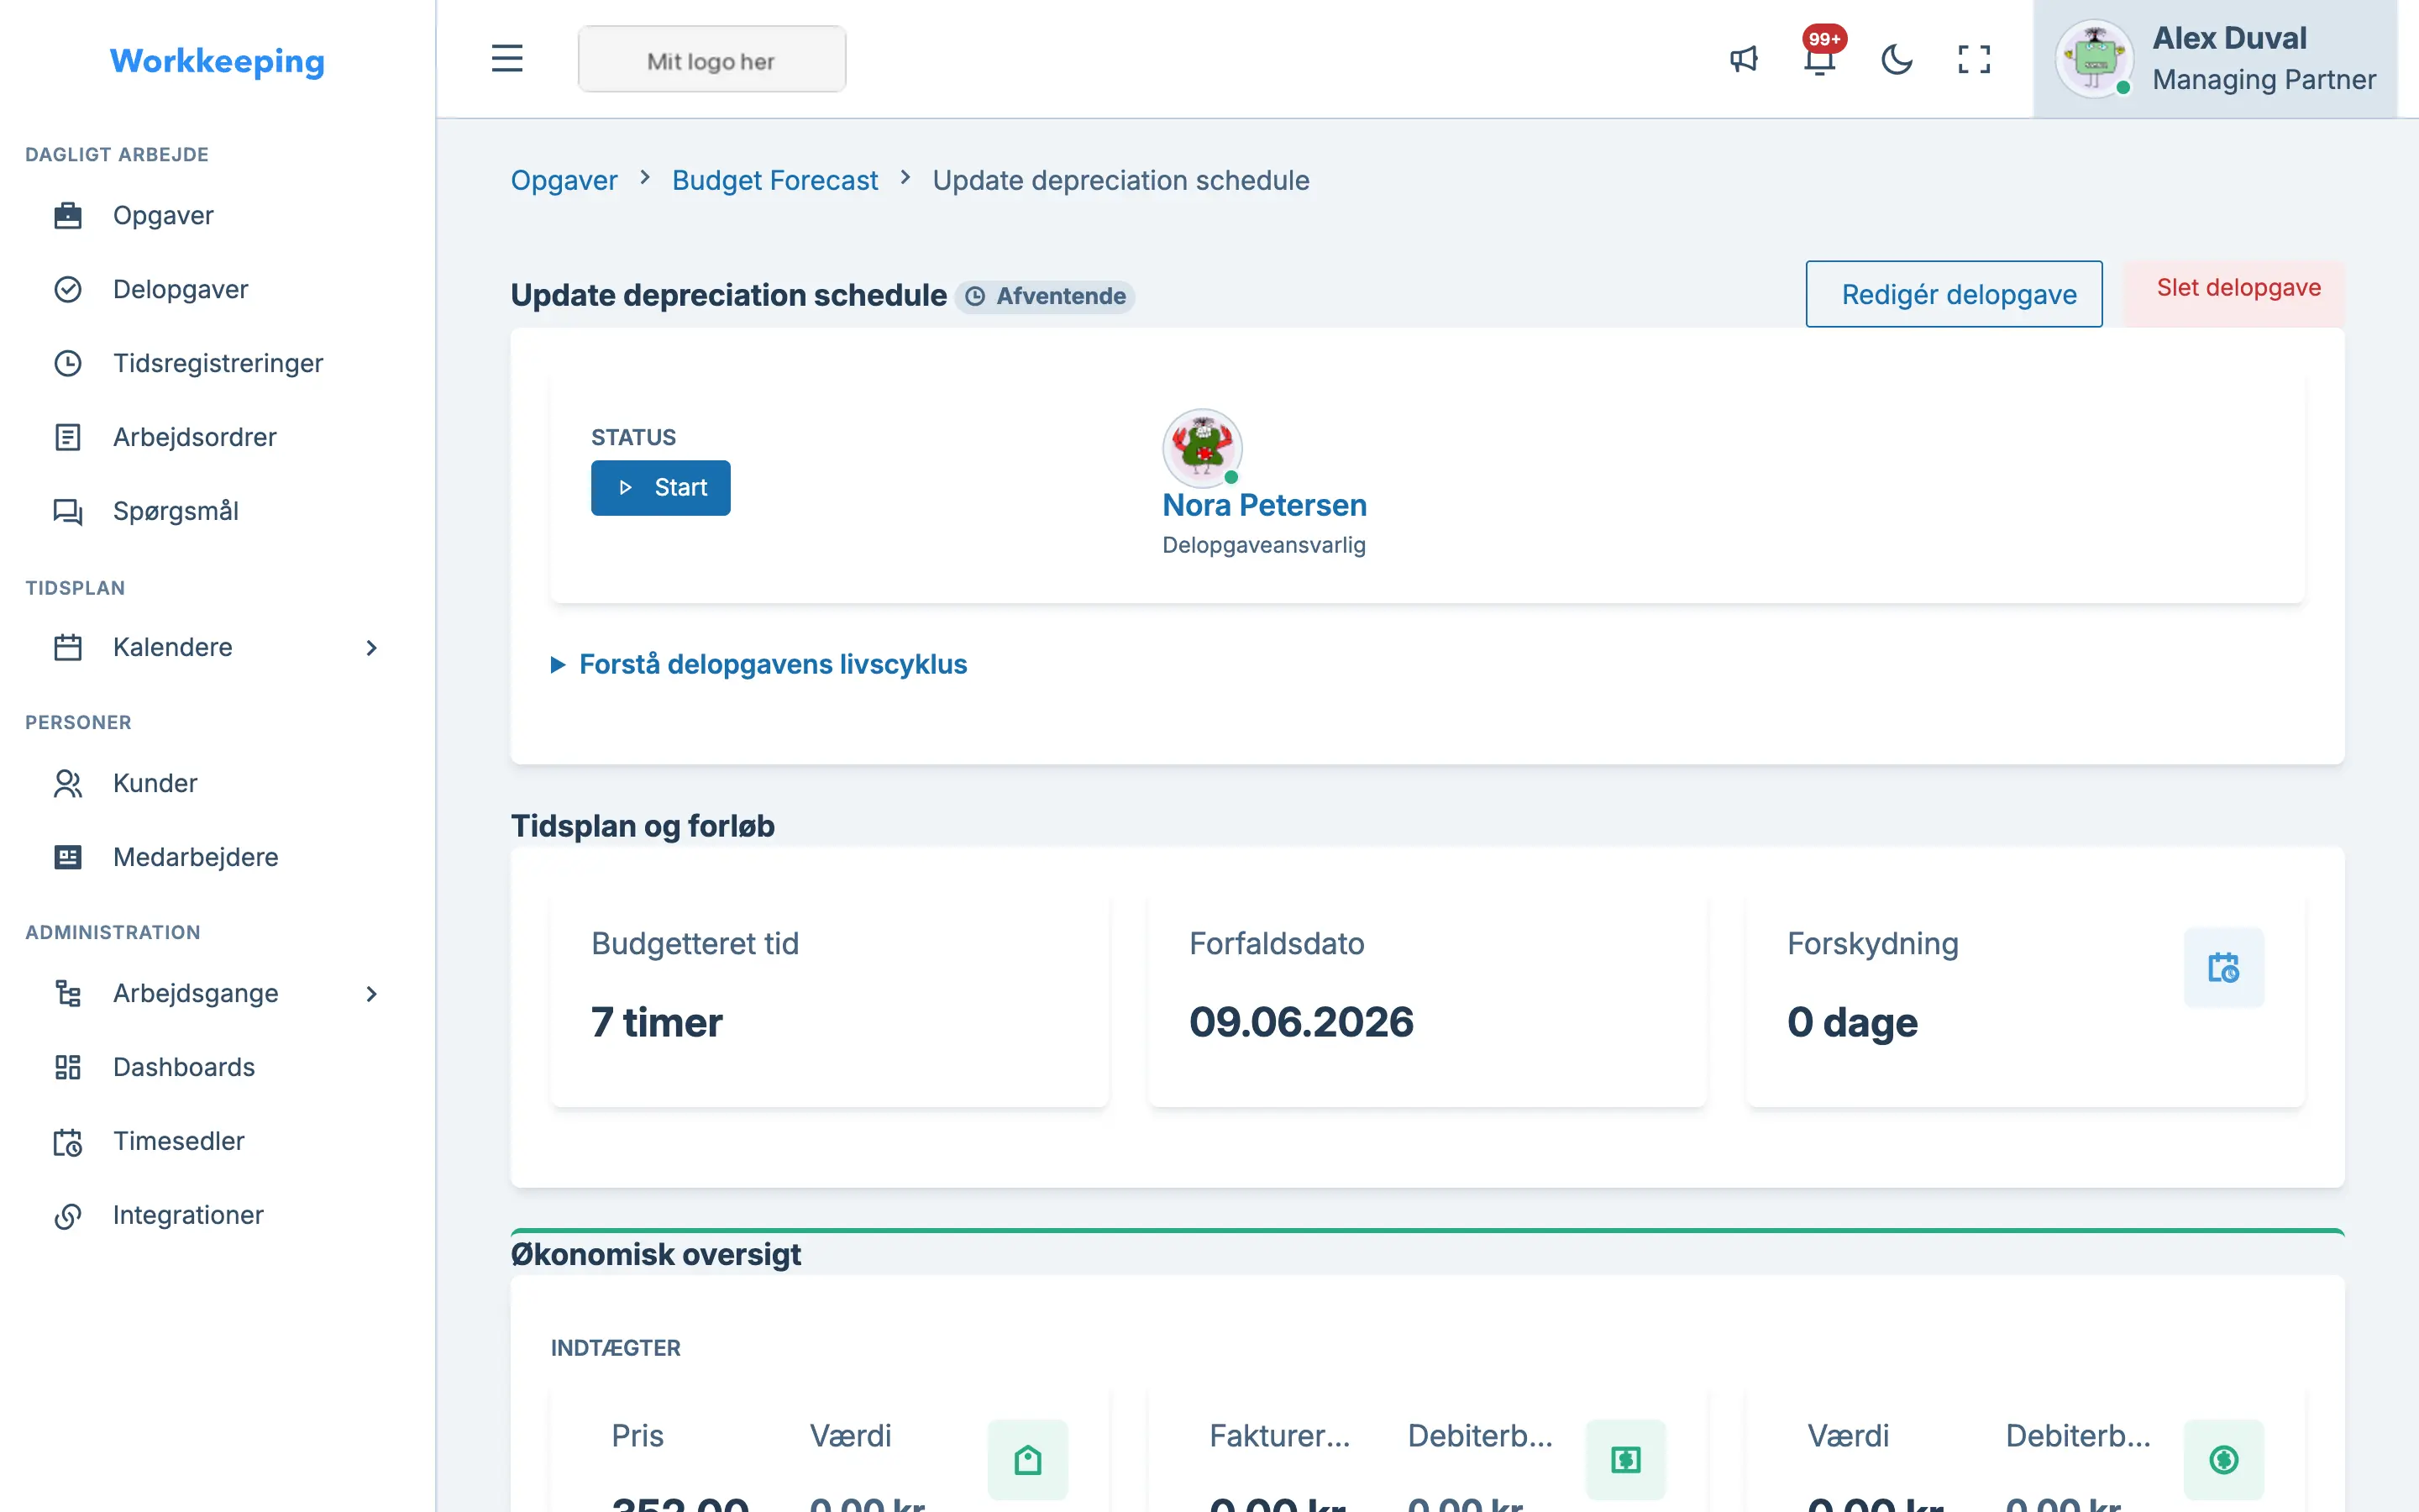
Task: Open Alex Duval user profile menu
Action: coord(2214,59)
